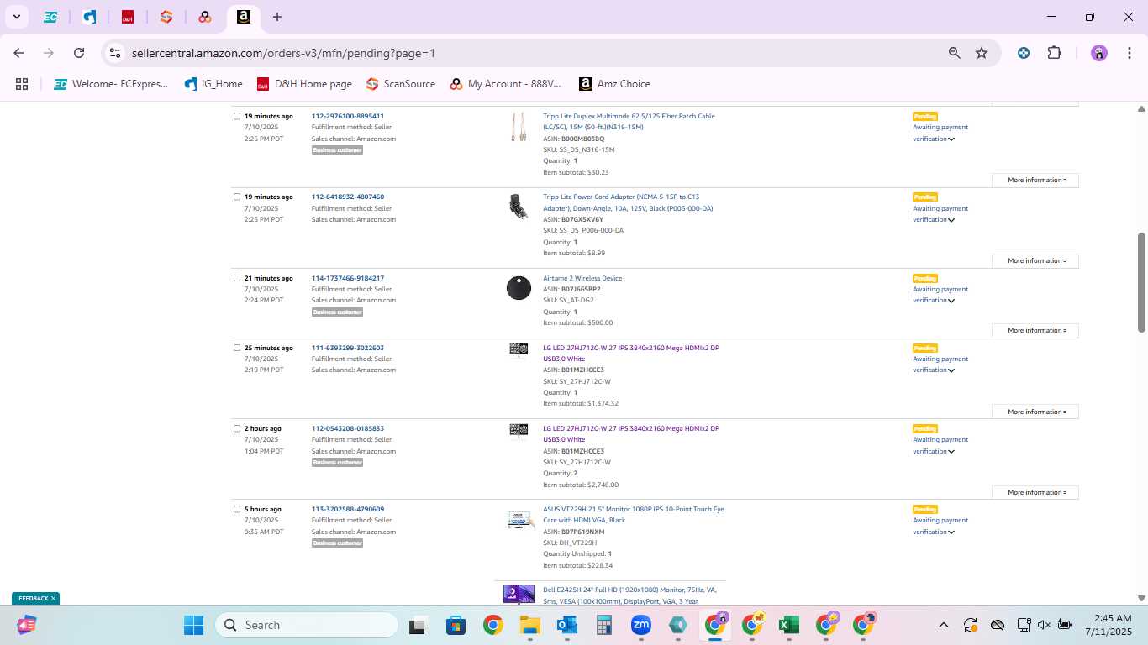
Task: Open Airtame 2 Wireless Device product link
Action: (x=582, y=278)
